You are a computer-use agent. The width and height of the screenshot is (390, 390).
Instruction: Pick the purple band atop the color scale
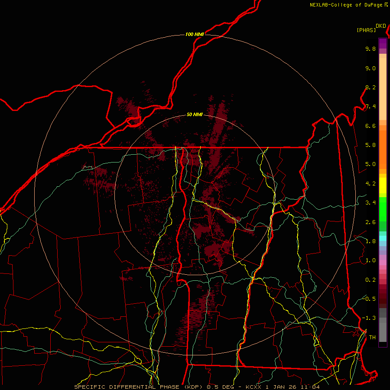click(383, 43)
